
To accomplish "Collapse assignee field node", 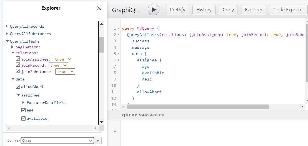I will click(18, 95).
